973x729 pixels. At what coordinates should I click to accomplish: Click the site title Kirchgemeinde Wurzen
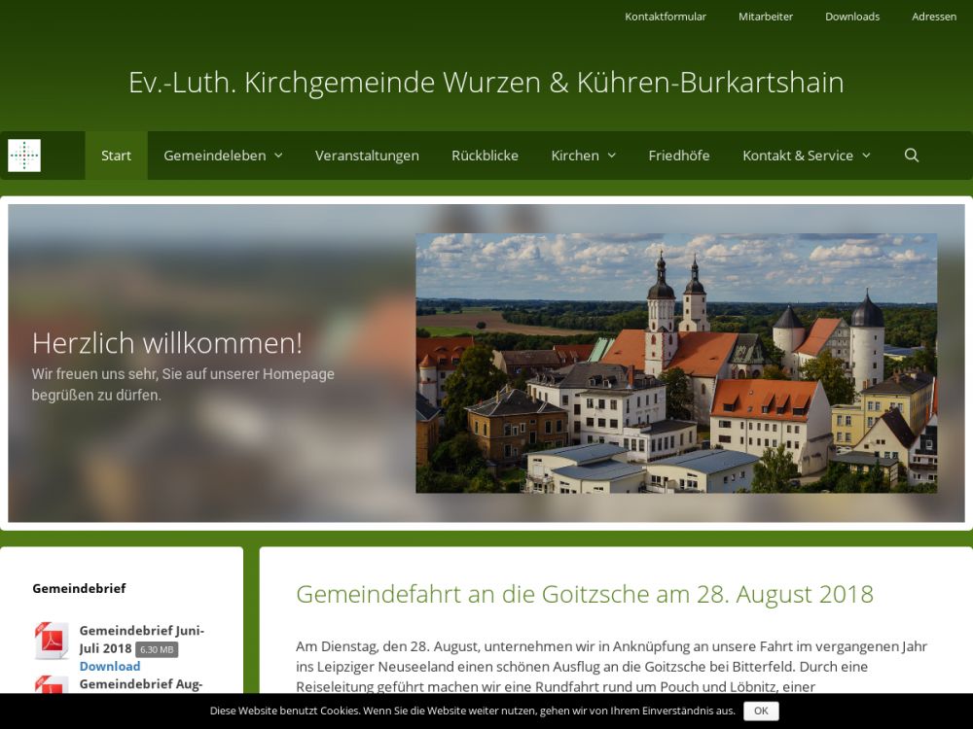tap(486, 83)
